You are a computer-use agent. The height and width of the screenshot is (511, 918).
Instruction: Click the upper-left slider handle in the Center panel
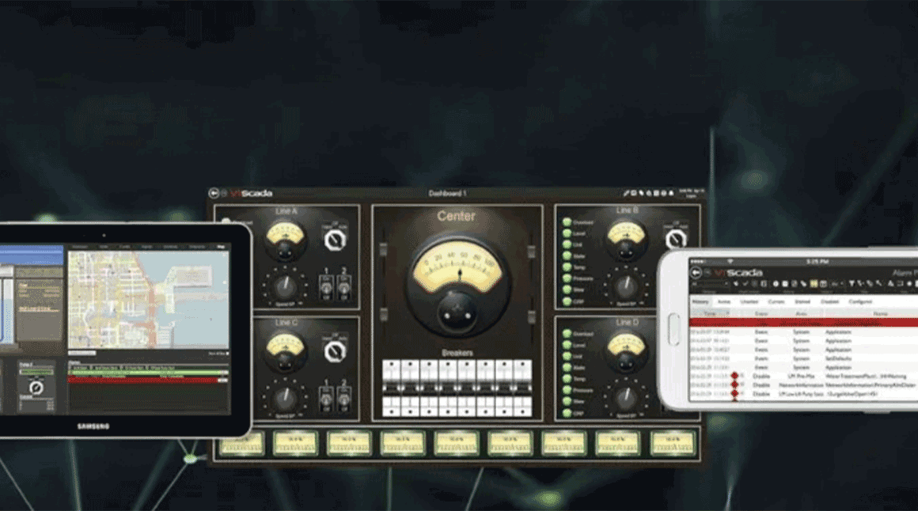pyautogui.click(x=384, y=250)
